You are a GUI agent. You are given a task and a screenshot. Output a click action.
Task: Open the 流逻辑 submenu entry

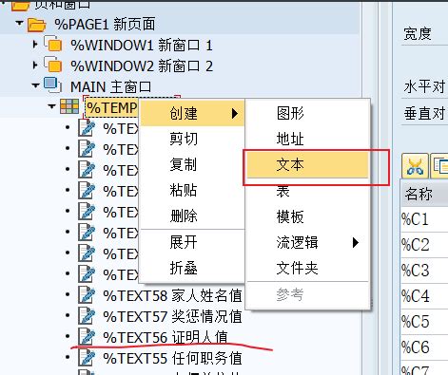(307, 243)
